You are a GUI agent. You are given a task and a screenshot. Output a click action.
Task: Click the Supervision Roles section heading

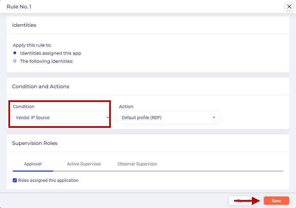coord(35,143)
